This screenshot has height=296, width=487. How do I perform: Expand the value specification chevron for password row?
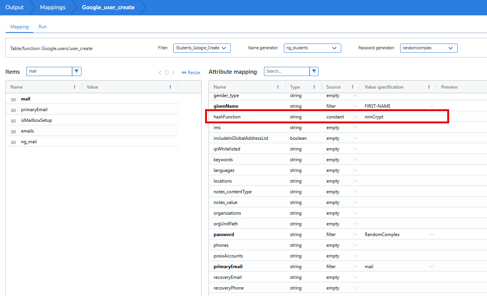coord(432,235)
